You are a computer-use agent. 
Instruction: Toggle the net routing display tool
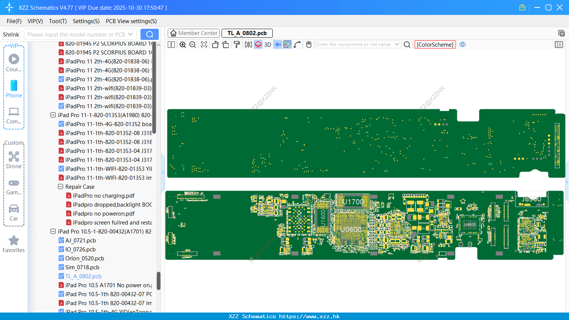tap(287, 44)
